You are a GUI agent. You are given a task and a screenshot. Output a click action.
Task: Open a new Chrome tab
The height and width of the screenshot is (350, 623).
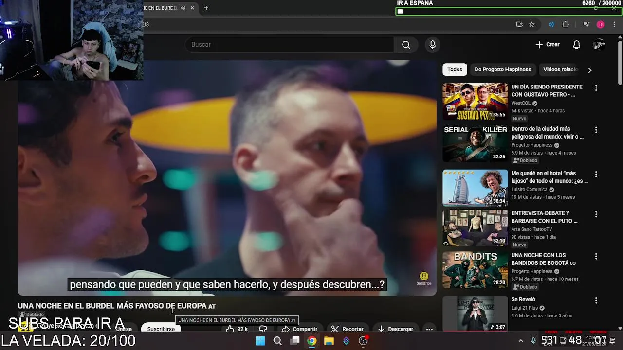pos(206,8)
